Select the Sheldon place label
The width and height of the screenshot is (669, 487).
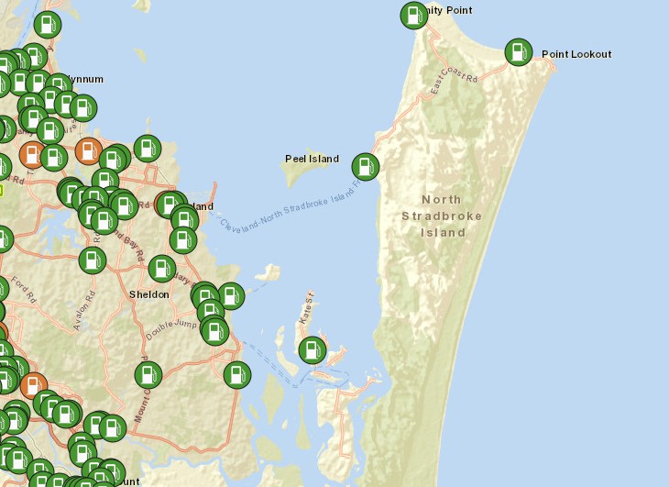click(148, 294)
